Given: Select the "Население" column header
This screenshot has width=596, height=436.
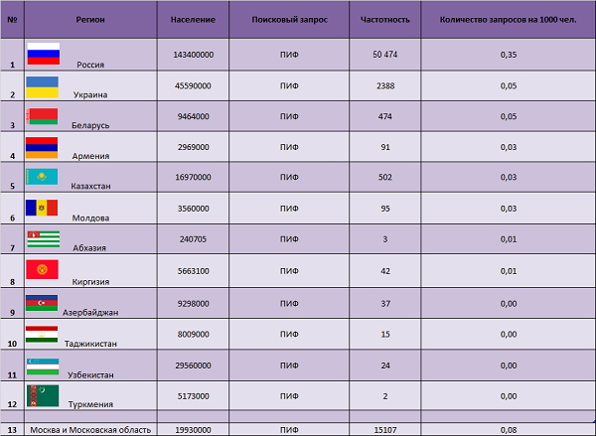Looking at the screenshot, I should (x=193, y=20).
